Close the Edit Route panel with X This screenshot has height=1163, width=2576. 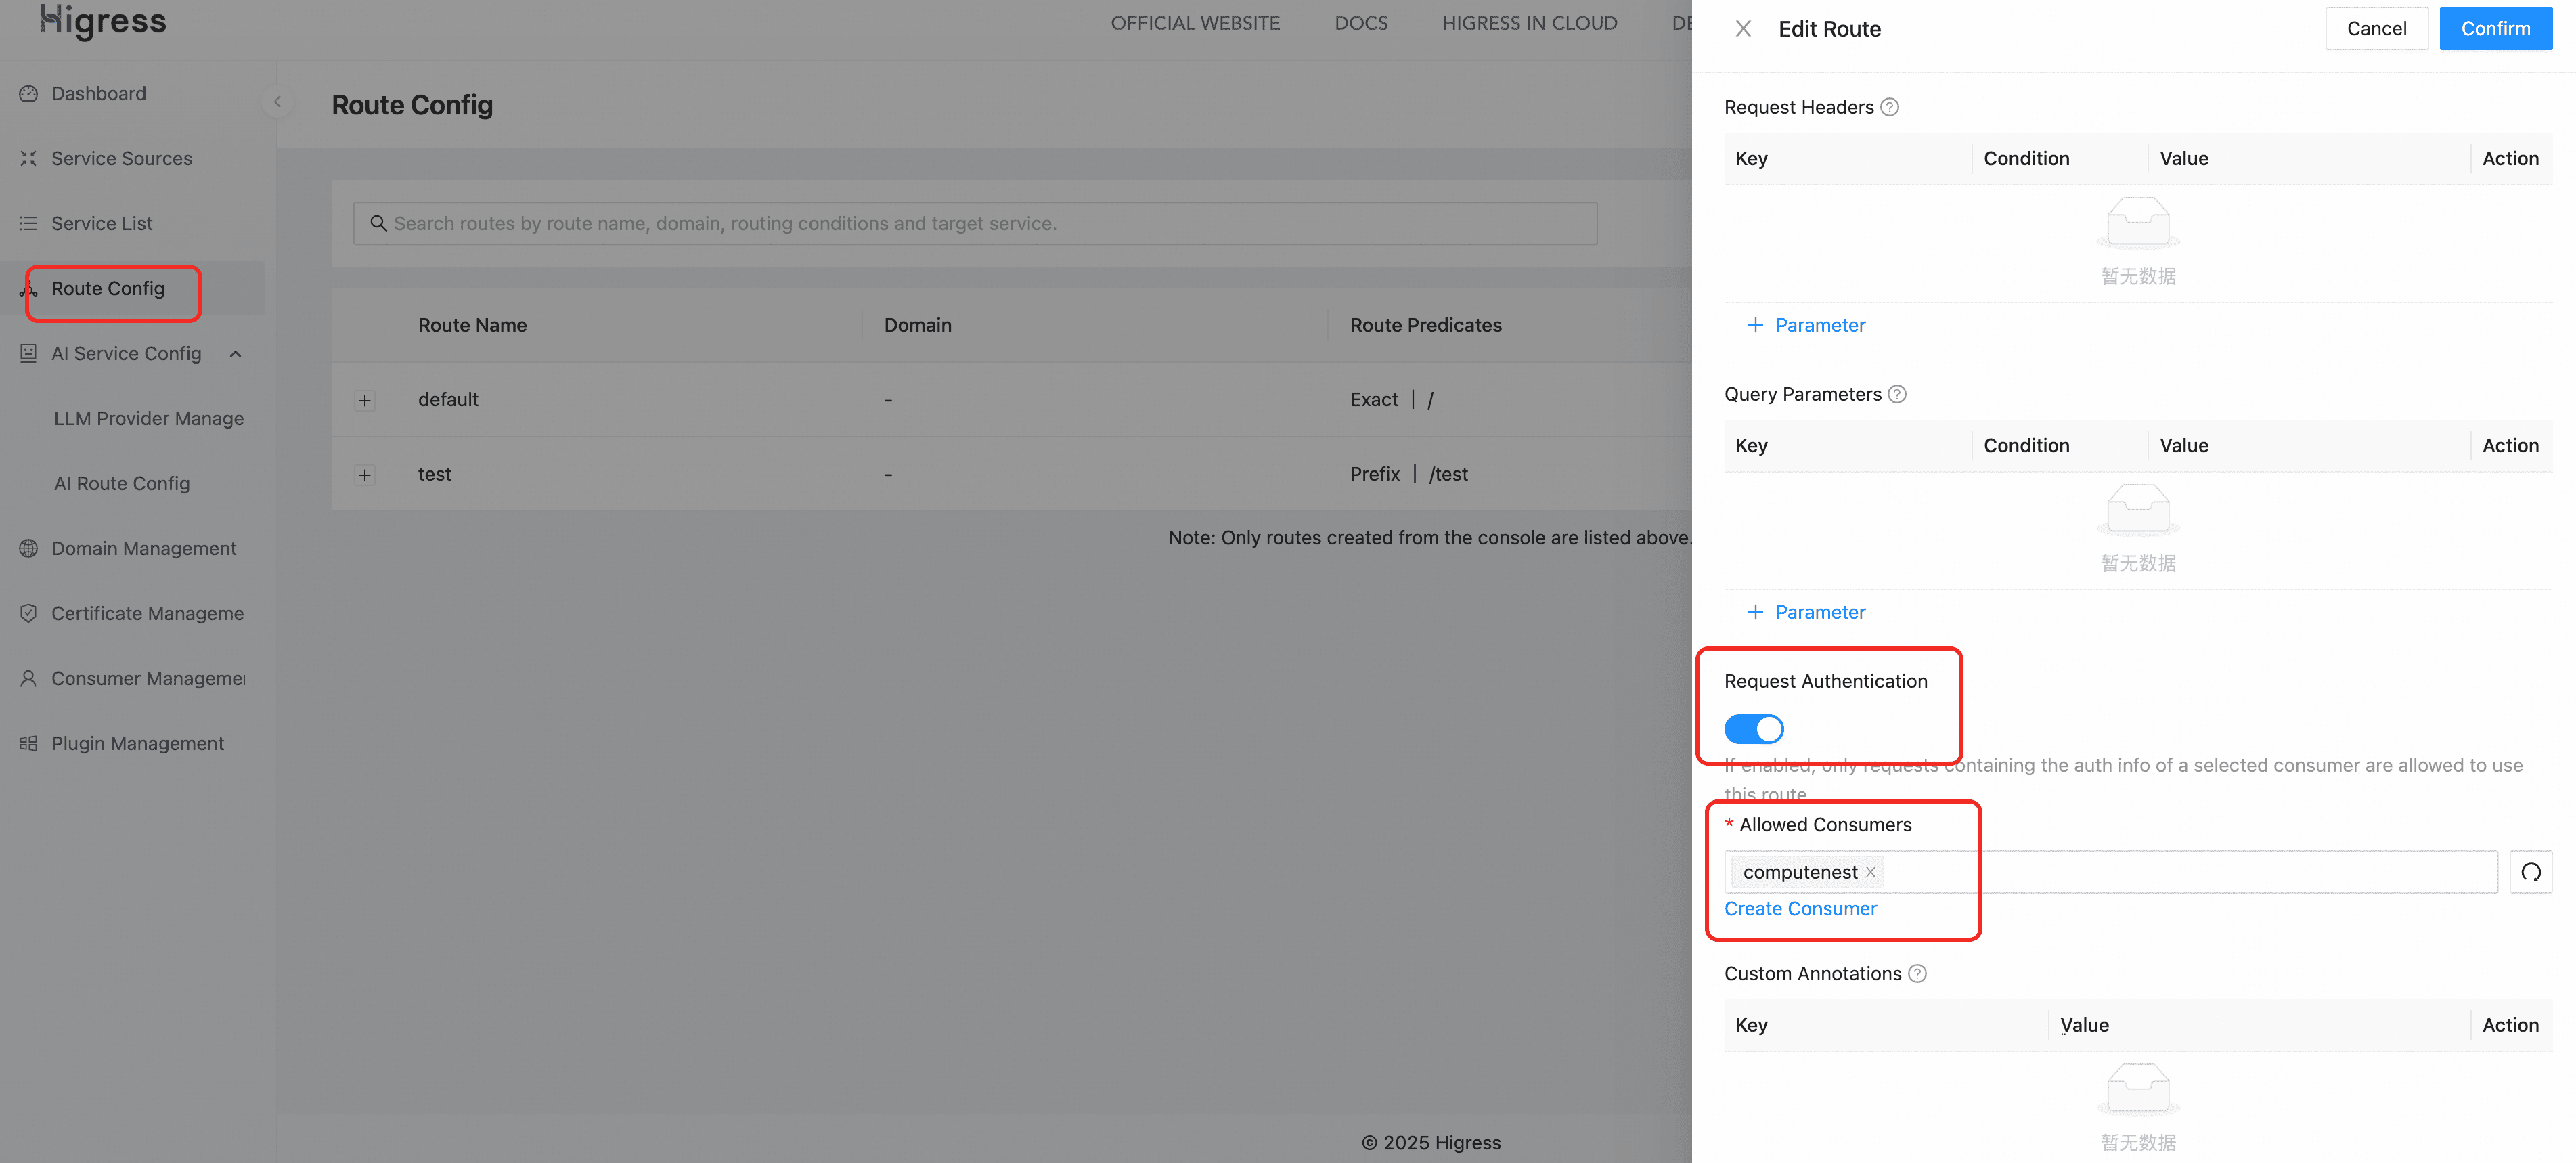pyautogui.click(x=1743, y=29)
